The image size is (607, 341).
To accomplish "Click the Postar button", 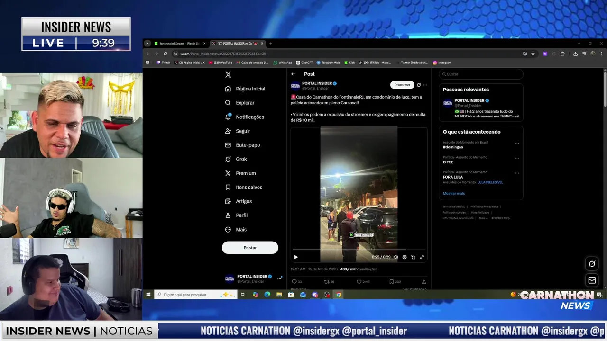I will coord(250,248).
